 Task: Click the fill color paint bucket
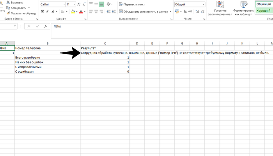73,12
